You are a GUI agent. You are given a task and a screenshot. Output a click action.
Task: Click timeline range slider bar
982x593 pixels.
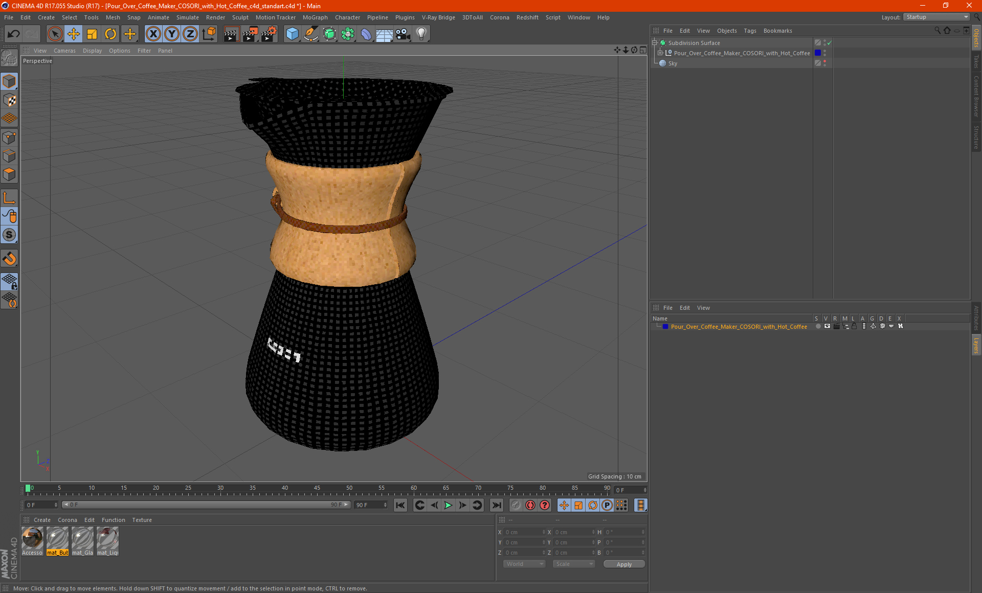[206, 505]
